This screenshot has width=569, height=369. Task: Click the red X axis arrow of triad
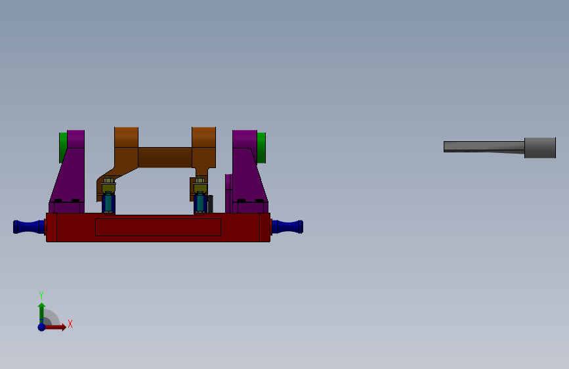point(55,327)
